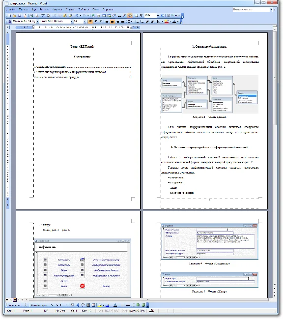Open the zoom percentage dropdown

(158, 15)
